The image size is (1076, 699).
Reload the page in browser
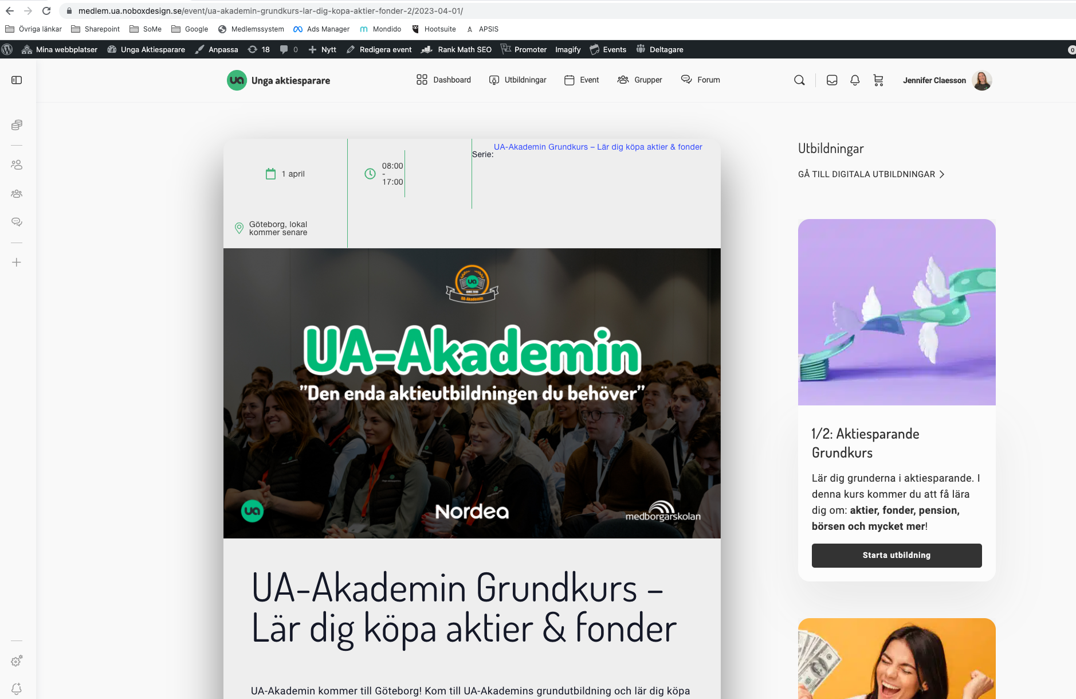coord(46,11)
